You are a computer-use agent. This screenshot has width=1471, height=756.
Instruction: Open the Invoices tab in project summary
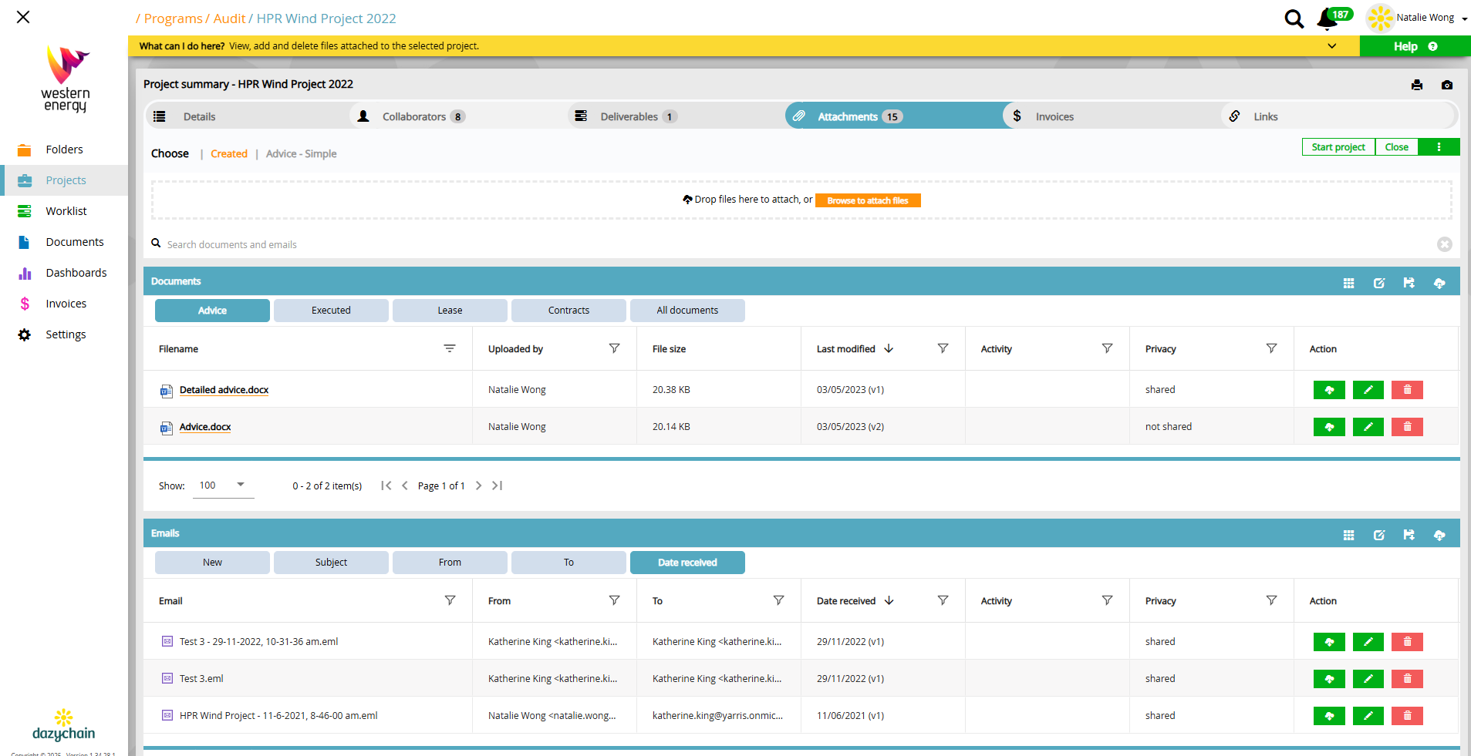1054,116
